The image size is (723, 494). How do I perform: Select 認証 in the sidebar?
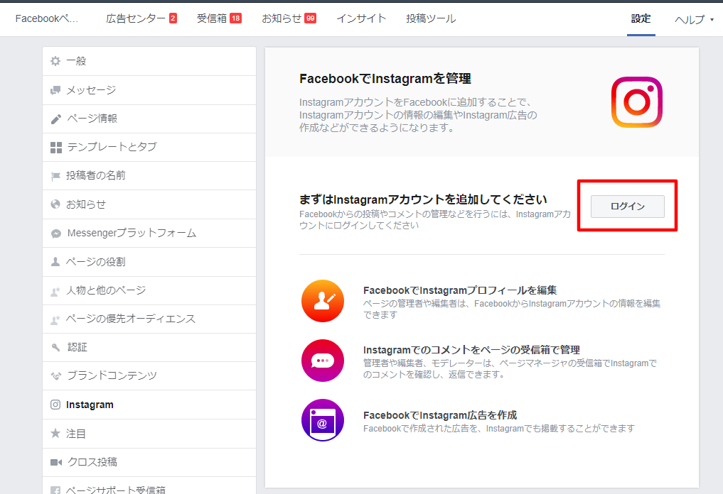[149, 348]
